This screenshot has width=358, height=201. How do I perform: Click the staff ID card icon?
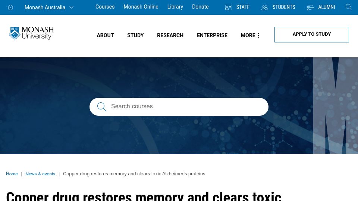(228, 7)
